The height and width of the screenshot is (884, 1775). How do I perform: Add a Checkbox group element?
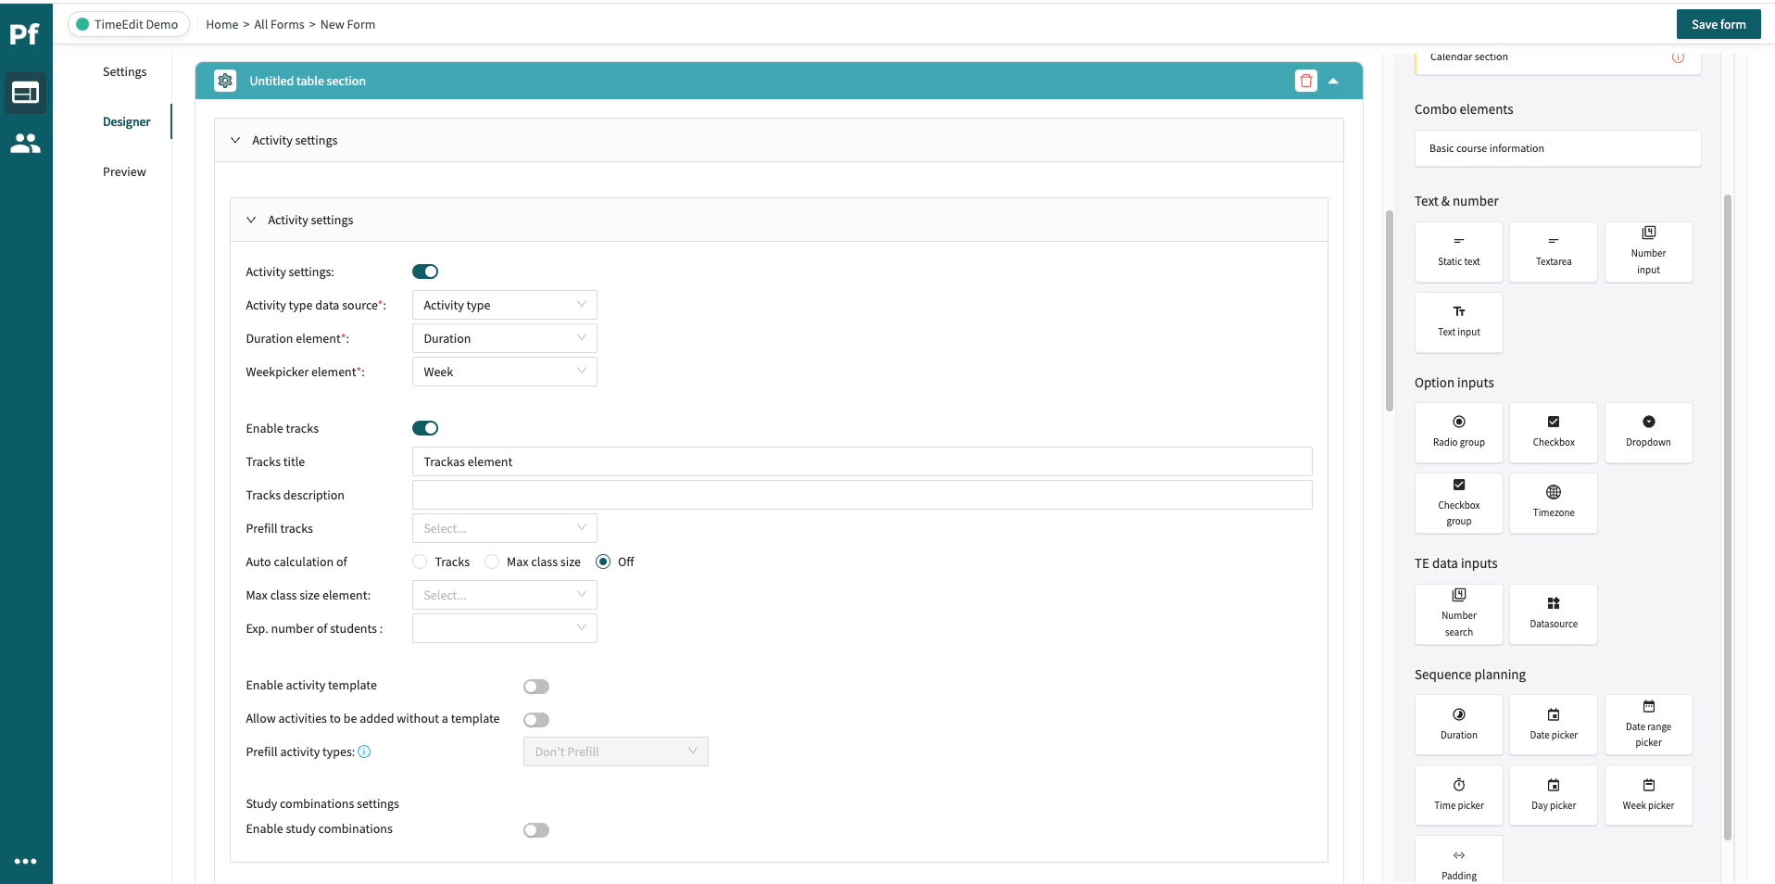1459,503
